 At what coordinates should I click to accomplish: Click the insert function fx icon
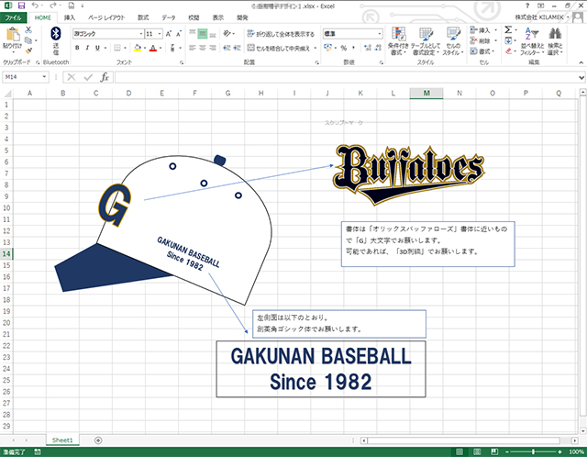105,77
